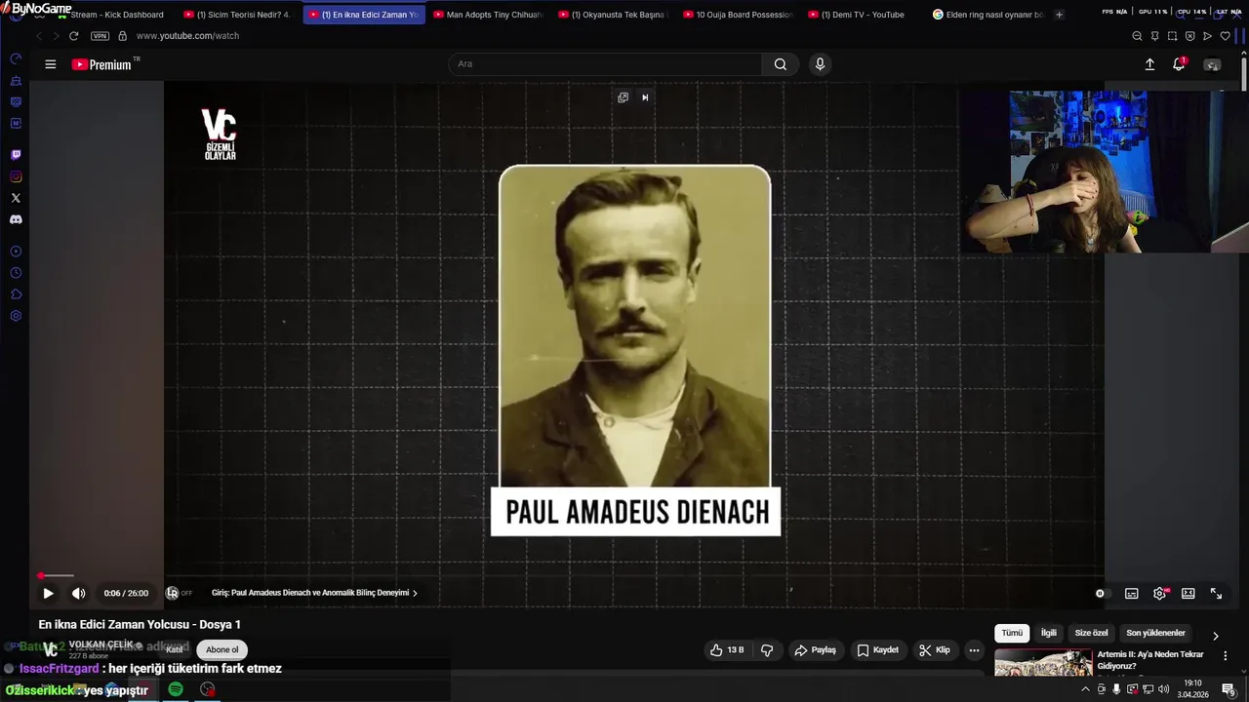
Task: Select the Tümü filter chip
Action: pos(1012,633)
